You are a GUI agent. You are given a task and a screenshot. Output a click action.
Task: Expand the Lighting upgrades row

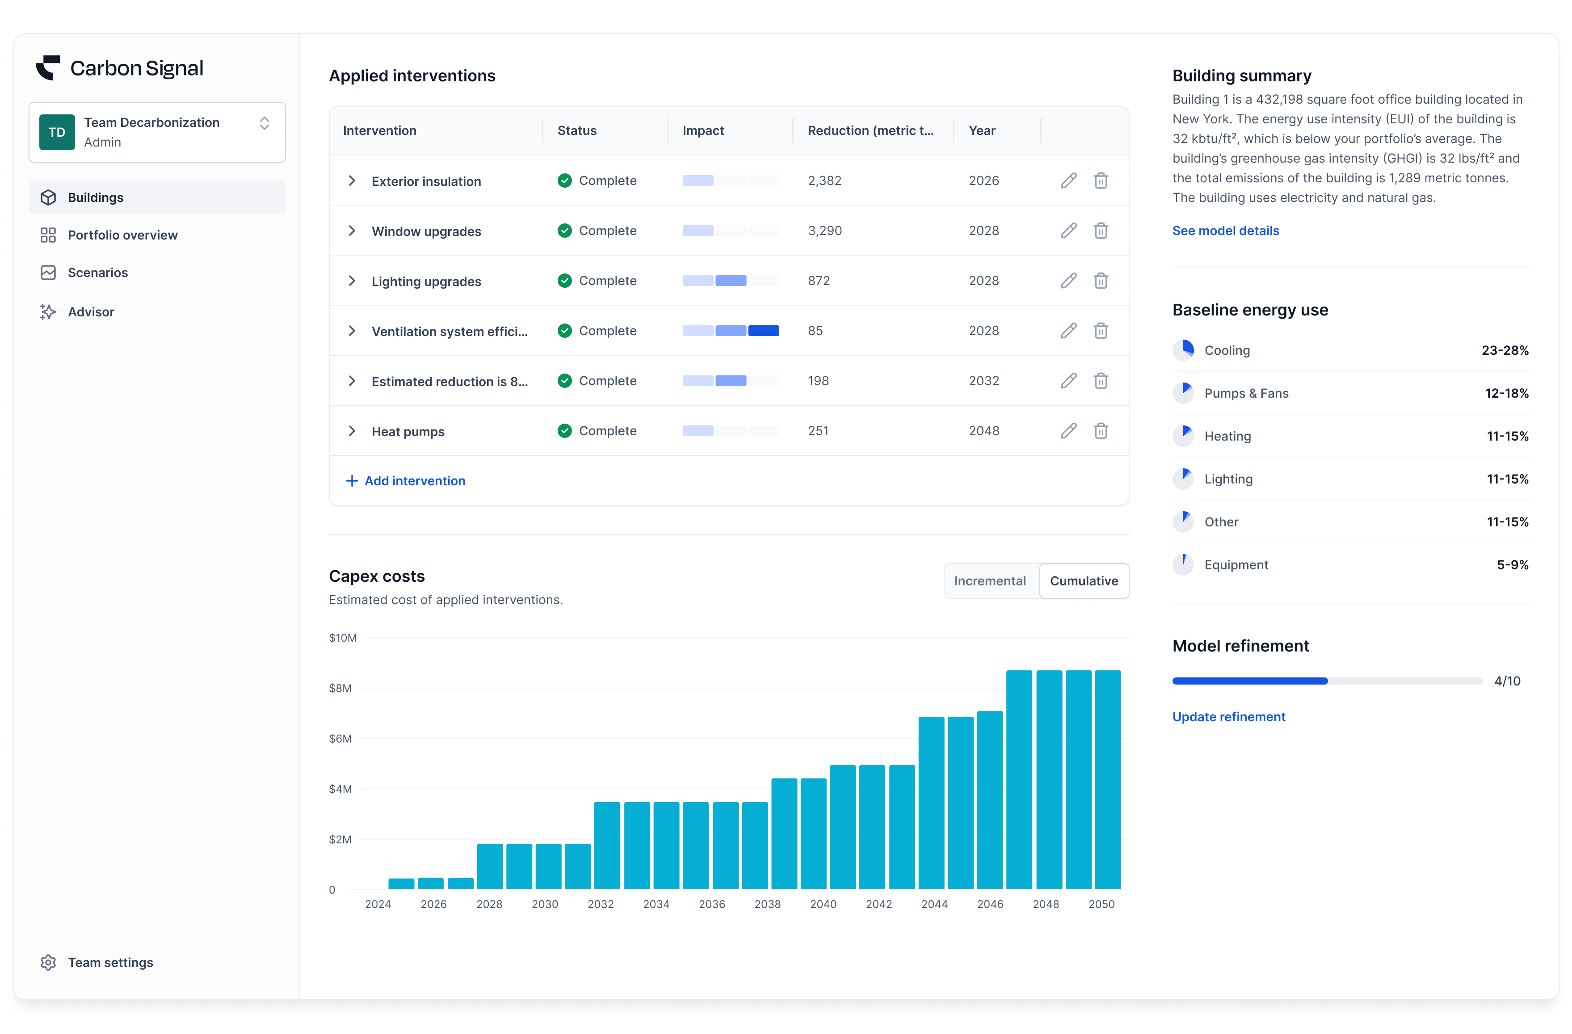pyautogui.click(x=352, y=281)
